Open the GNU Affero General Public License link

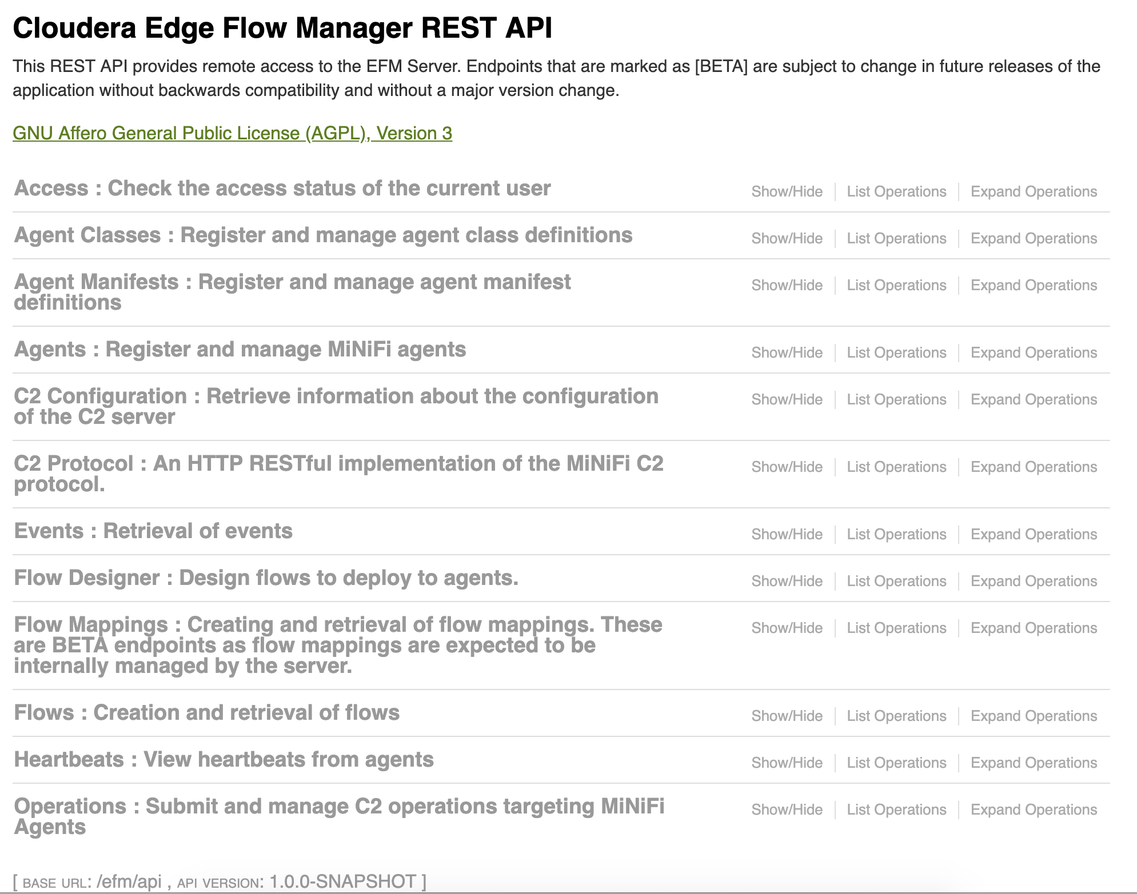coord(232,133)
